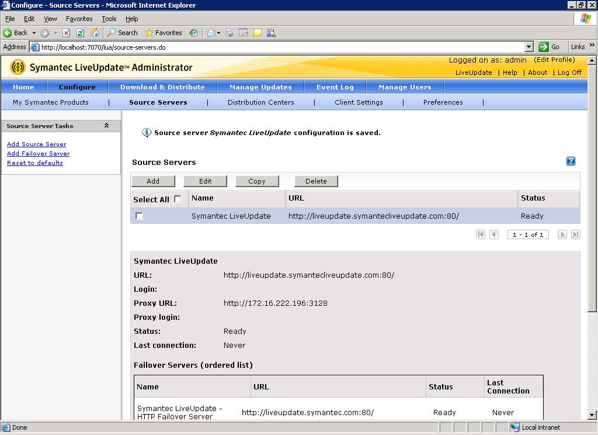Click the information icon by the saved message

pyautogui.click(x=147, y=133)
